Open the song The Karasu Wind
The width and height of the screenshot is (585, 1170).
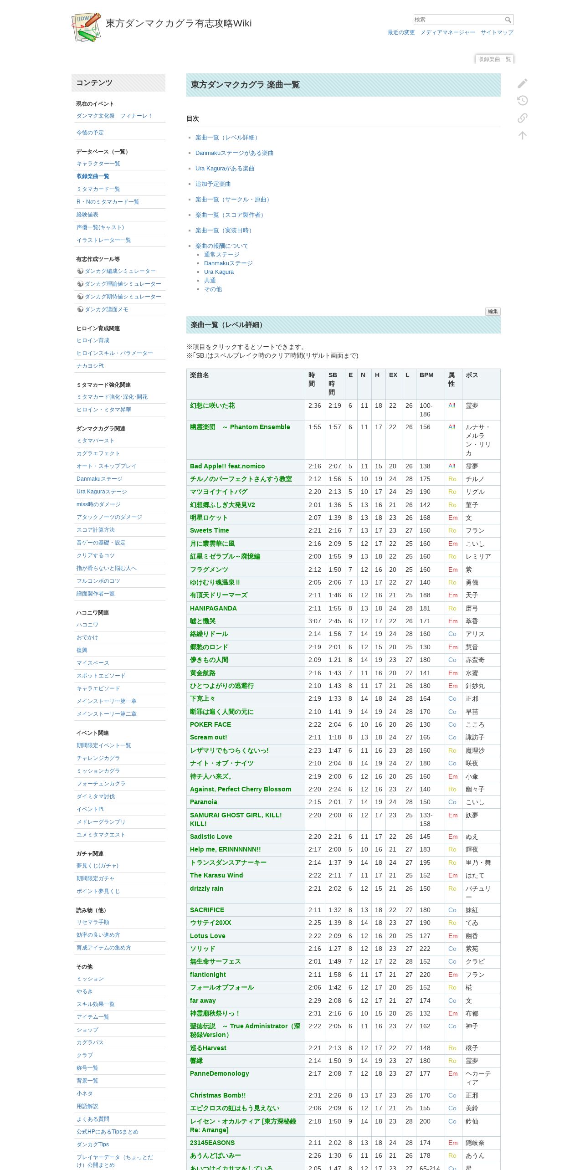click(x=216, y=875)
